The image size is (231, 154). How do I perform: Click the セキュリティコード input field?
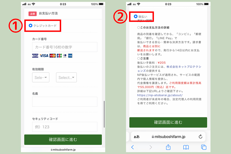(x=65, y=127)
